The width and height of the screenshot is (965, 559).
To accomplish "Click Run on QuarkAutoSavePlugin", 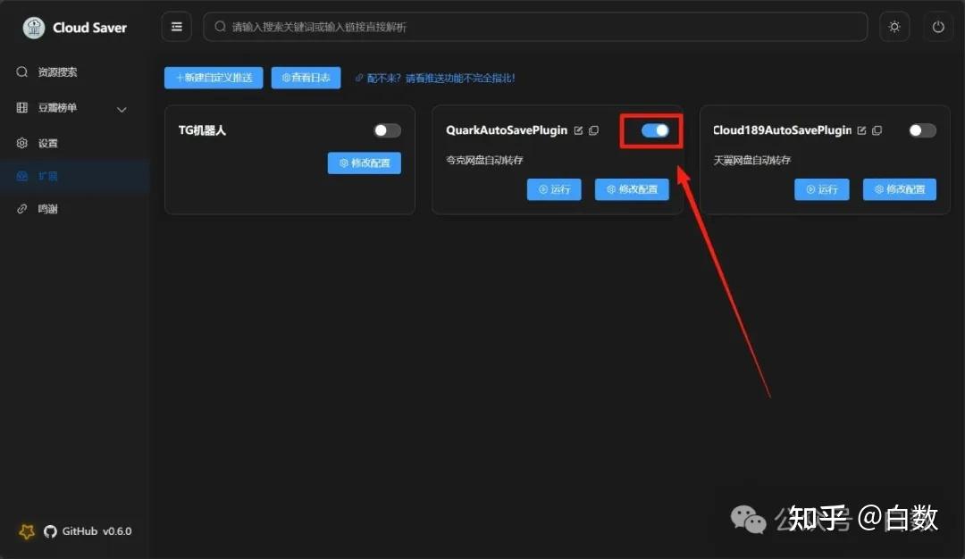I will click(x=554, y=189).
